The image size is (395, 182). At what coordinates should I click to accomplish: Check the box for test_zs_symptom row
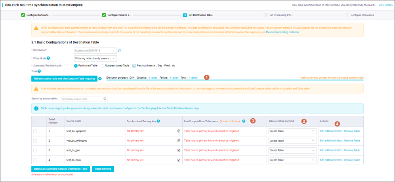(x=35, y=131)
